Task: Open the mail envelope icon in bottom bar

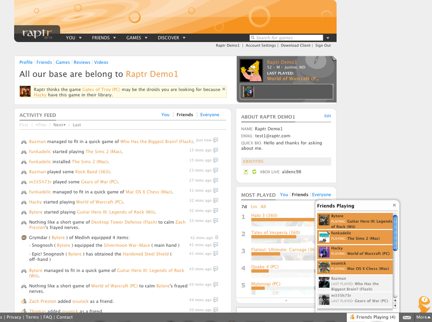Action: (x=407, y=317)
